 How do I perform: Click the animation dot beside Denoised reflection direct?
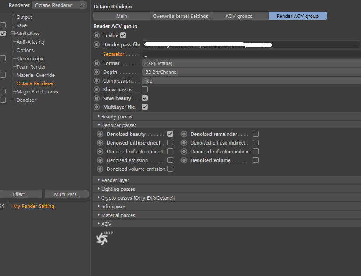pyautogui.click(x=100, y=152)
